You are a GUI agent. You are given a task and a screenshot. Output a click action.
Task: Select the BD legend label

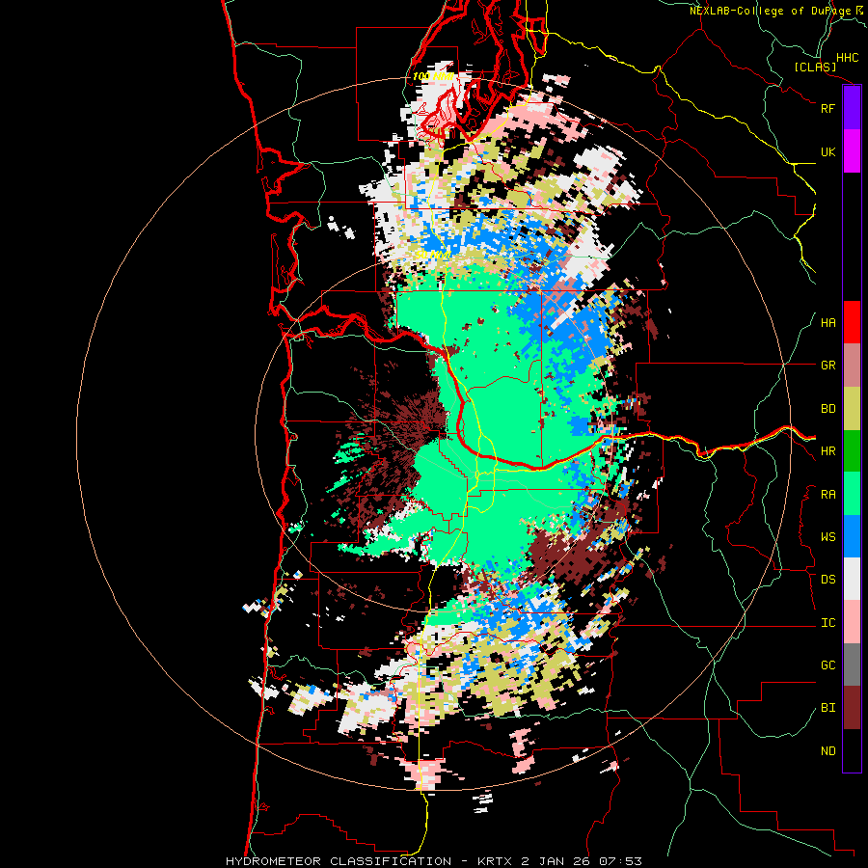point(827,409)
